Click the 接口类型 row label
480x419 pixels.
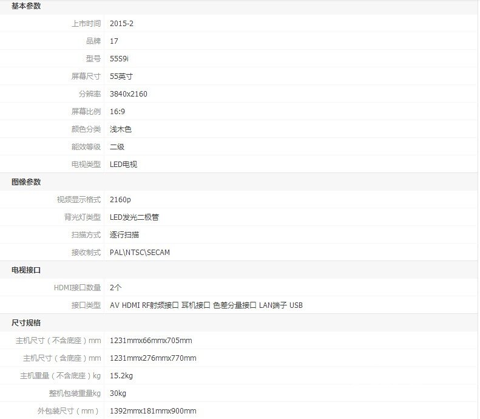coord(86,305)
